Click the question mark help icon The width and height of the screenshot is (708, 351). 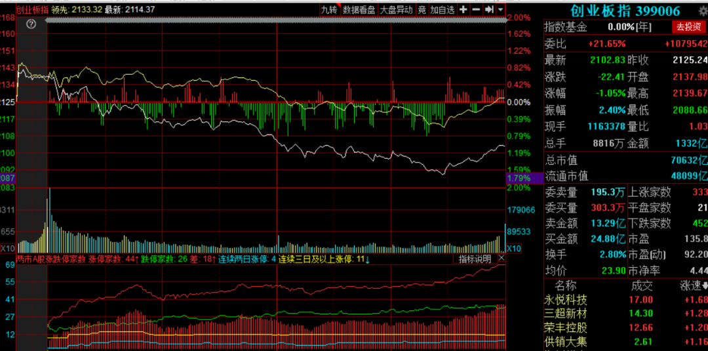31,24
